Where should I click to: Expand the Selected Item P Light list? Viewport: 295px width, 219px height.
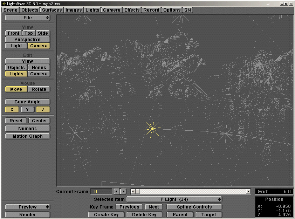174,199
